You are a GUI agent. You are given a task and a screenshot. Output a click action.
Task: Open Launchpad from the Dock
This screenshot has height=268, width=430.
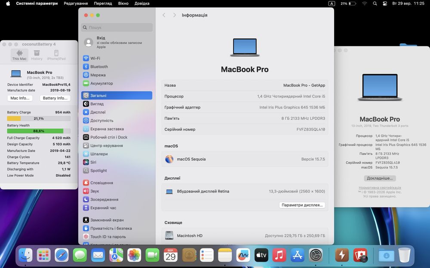point(43,255)
